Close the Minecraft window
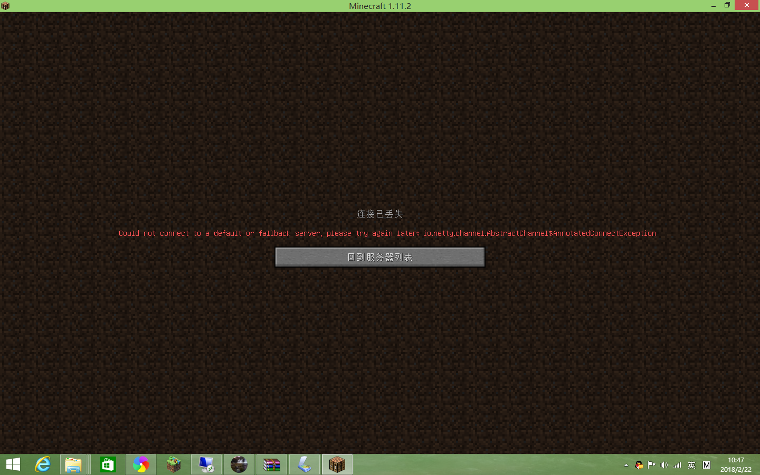 point(746,5)
